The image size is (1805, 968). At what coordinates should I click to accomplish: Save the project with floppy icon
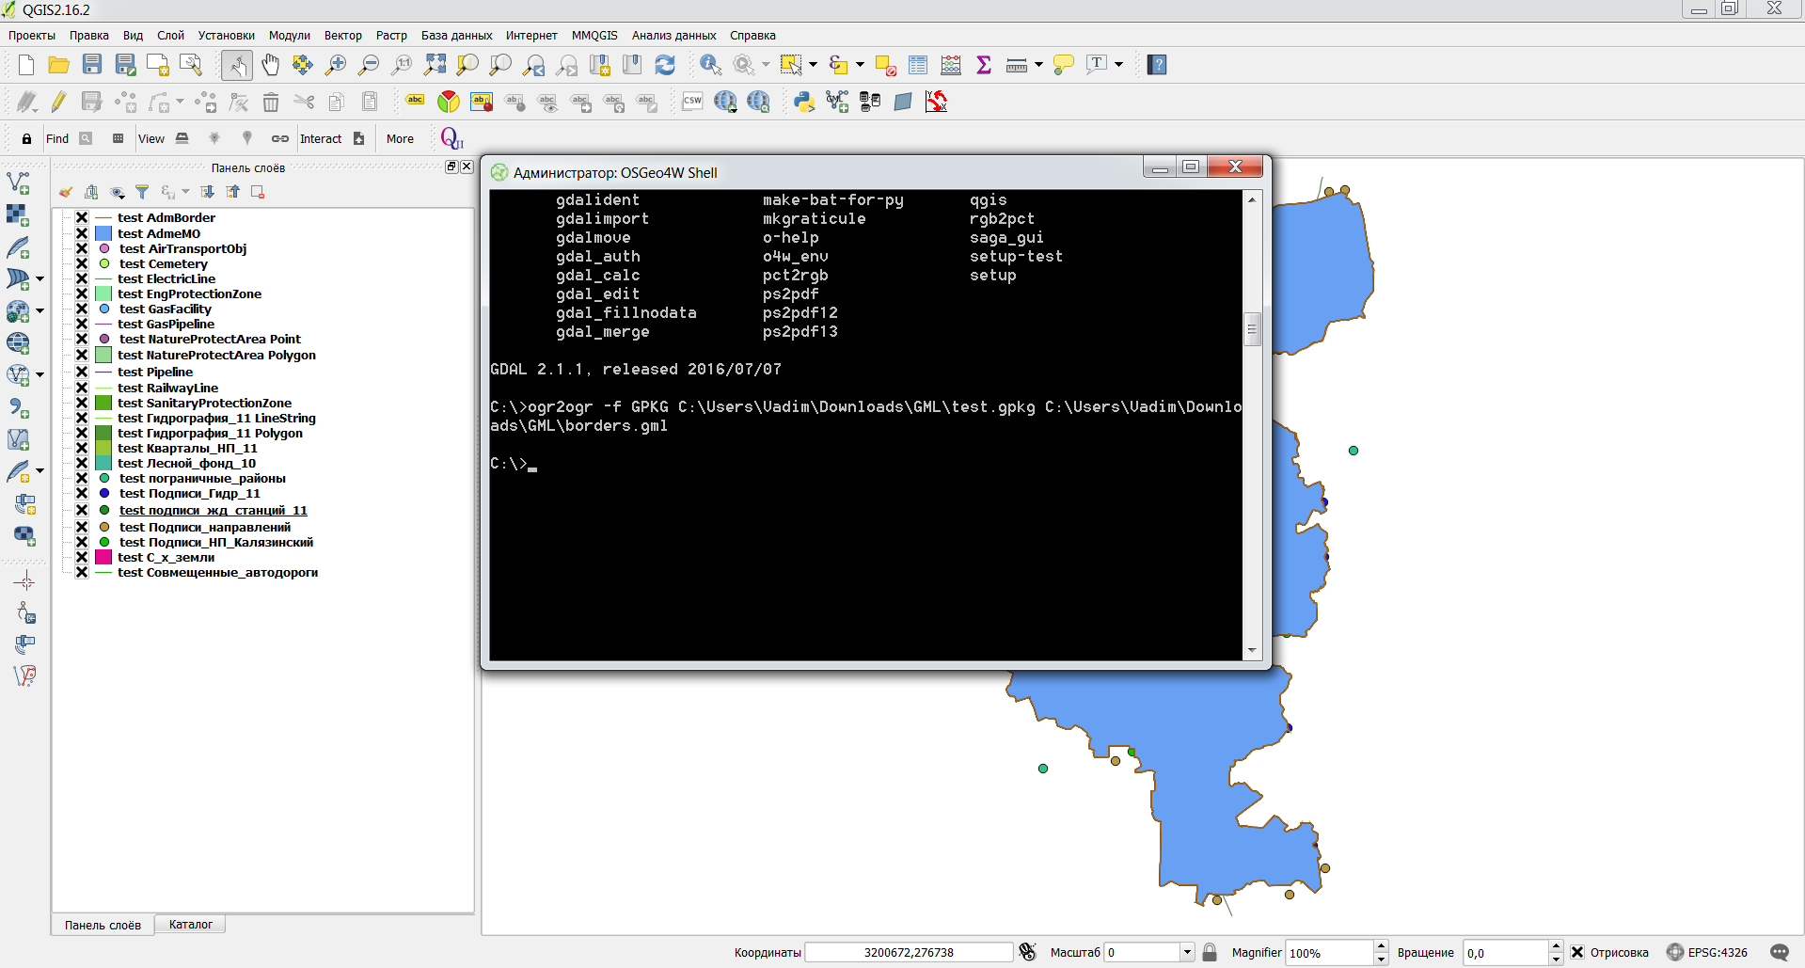92,65
